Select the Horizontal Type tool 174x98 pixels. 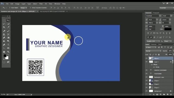(x=8, y=45)
